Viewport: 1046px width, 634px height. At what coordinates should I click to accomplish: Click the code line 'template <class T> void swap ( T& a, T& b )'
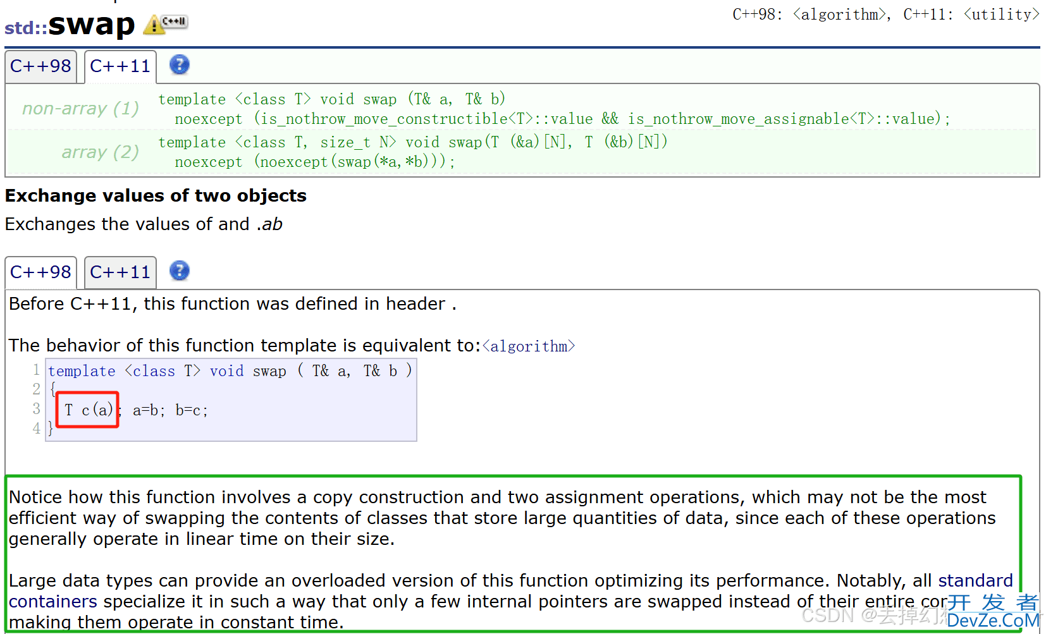tap(230, 371)
